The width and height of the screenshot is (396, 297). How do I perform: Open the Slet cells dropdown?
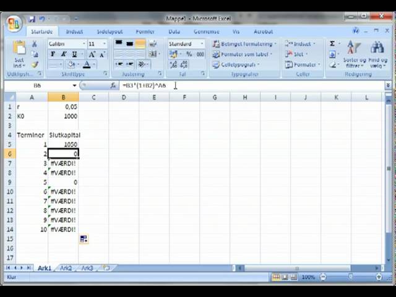tap(296, 54)
